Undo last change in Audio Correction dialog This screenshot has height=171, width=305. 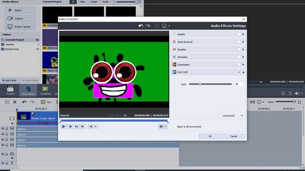pyautogui.click(x=141, y=26)
